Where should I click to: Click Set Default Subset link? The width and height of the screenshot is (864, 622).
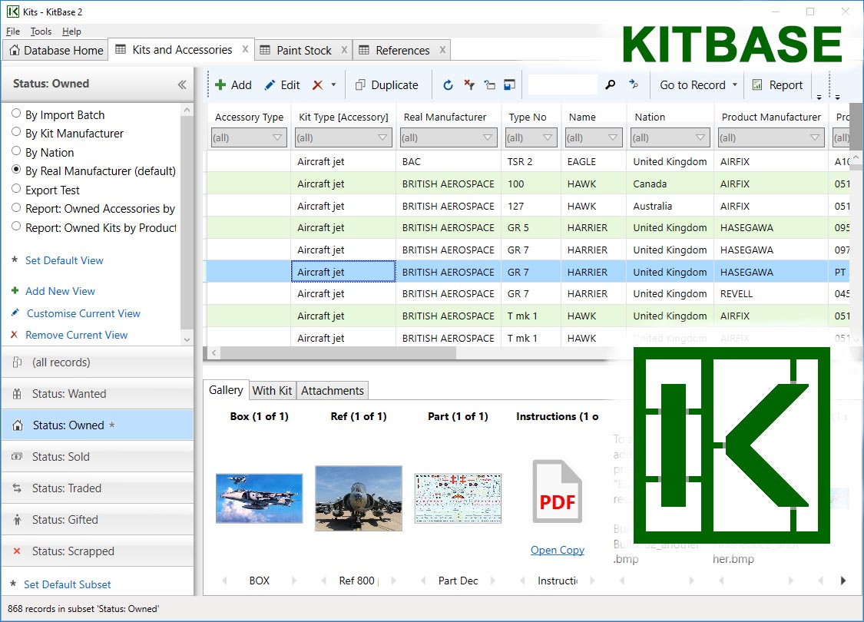click(68, 584)
